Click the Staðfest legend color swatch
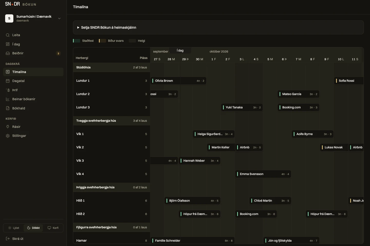370x246 pixels. pyautogui.click(x=77, y=41)
